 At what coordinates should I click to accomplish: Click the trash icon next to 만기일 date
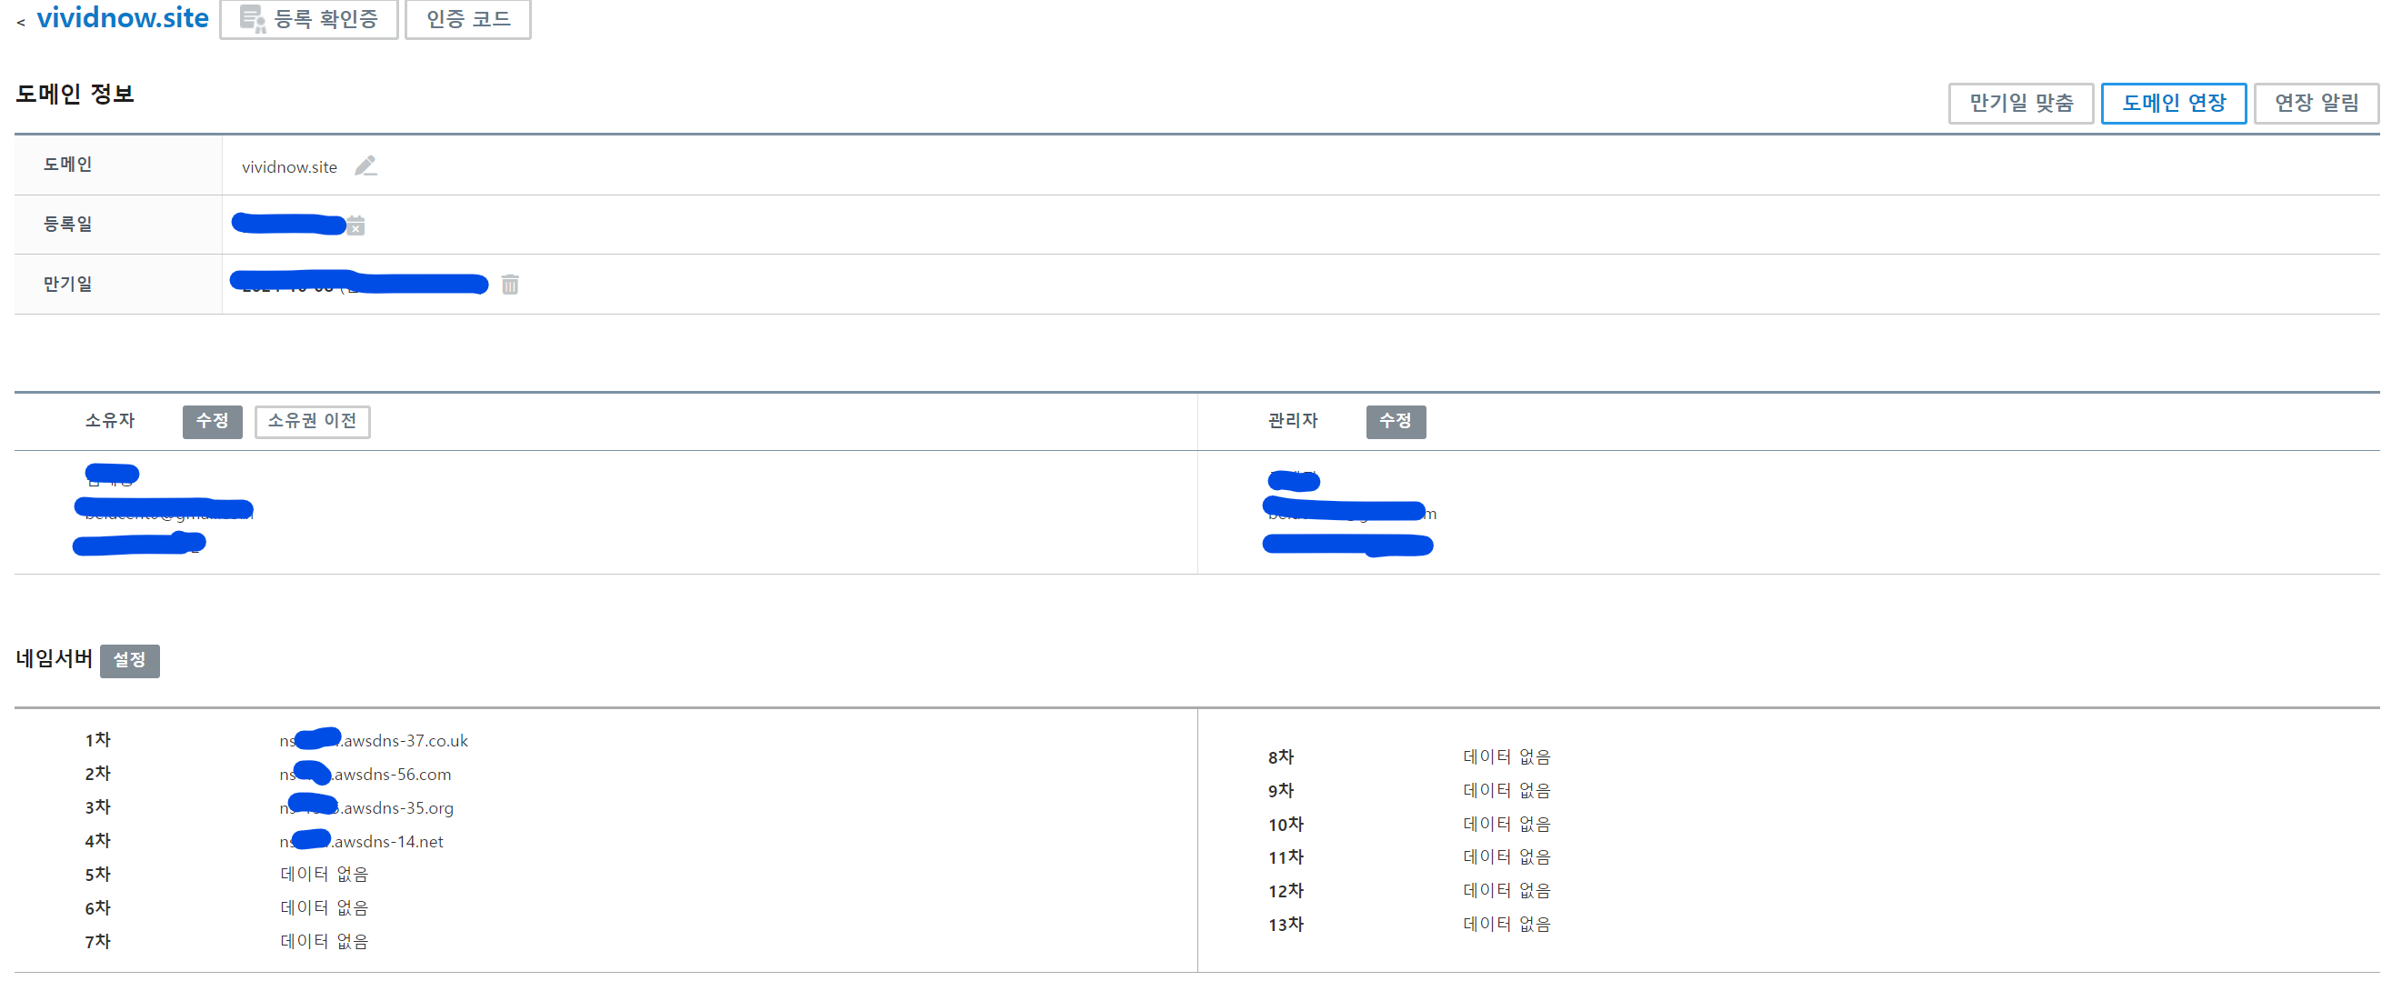click(x=510, y=285)
